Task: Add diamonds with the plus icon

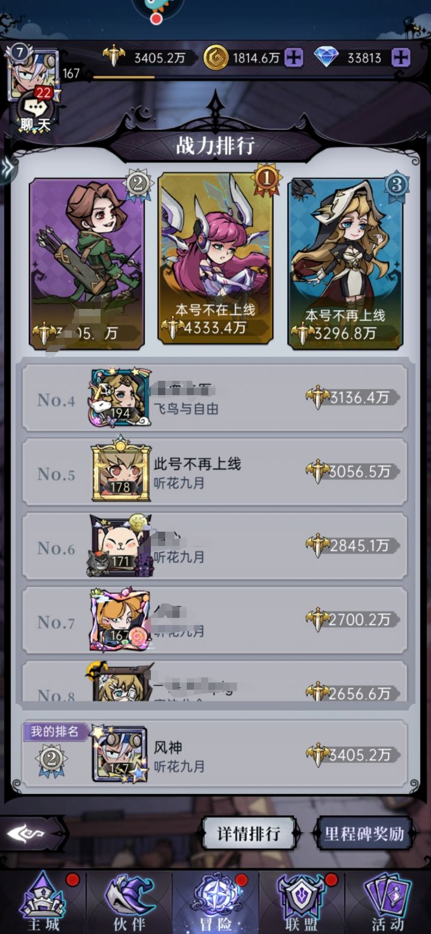Action: 401,58
